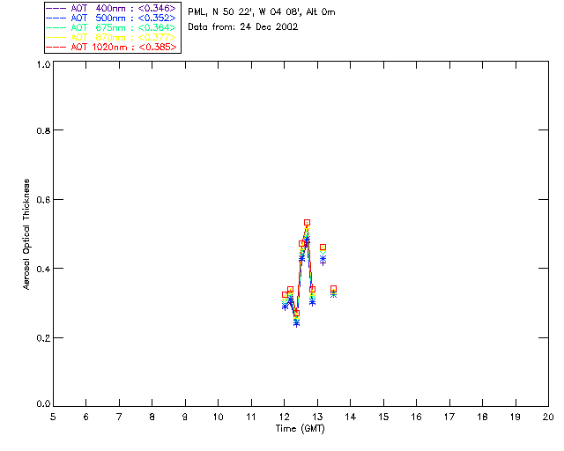
Task: Click the lowest blue asterisk marker near 0.24
Action: [x=296, y=323]
